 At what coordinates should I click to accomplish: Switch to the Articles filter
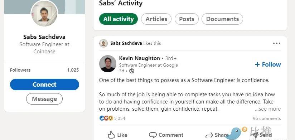tap(156, 19)
